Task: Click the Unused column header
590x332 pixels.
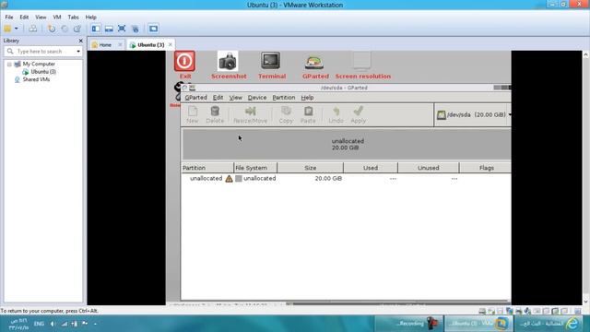Action: [428, 168]
